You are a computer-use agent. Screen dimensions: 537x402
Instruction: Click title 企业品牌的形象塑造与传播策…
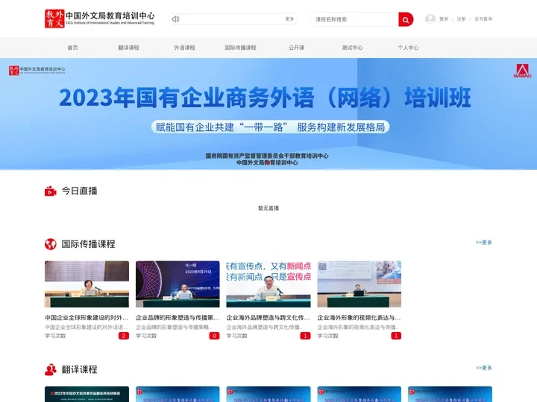coord(177,318)
